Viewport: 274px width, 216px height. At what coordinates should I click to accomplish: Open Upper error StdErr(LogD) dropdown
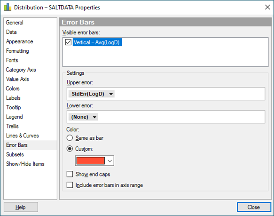pyautogui.click(x=91, y=94)
